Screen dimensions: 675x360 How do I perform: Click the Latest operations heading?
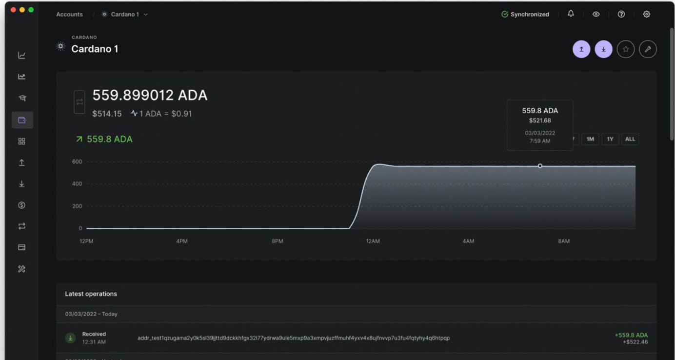pyautogui.click(x=91, y=294)
